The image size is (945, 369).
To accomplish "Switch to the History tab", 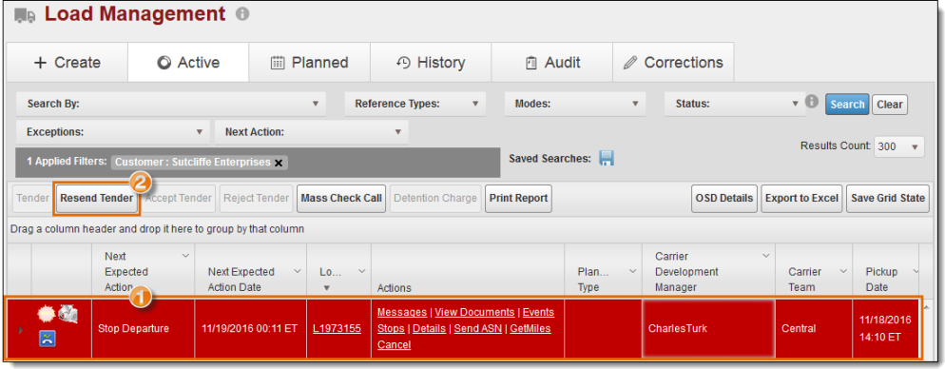I will click(431, 63).
